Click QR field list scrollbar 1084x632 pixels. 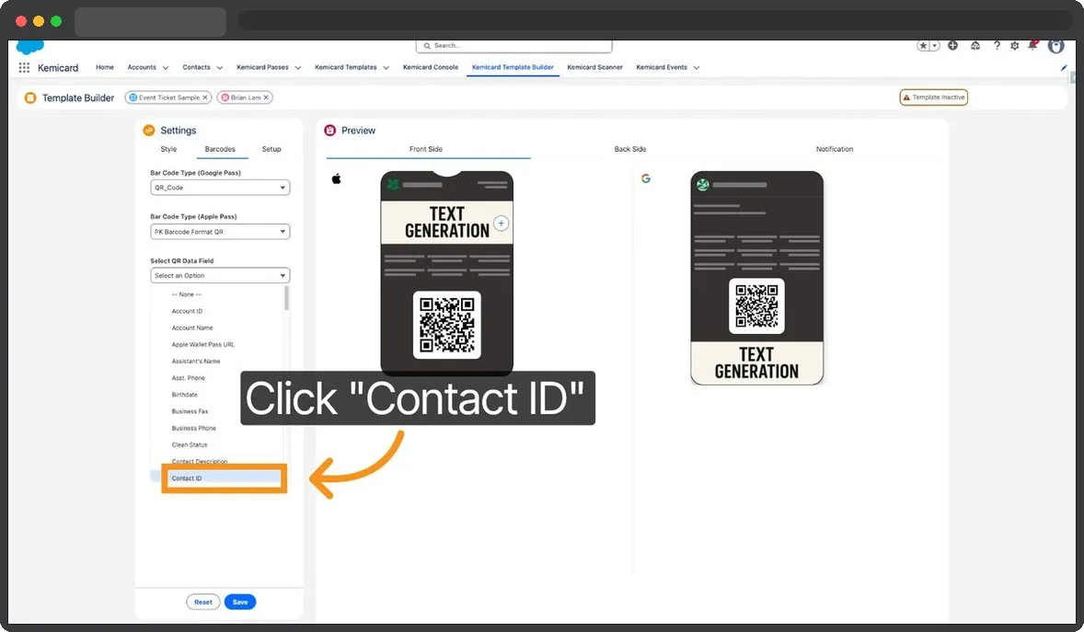[x=286, y=299]
